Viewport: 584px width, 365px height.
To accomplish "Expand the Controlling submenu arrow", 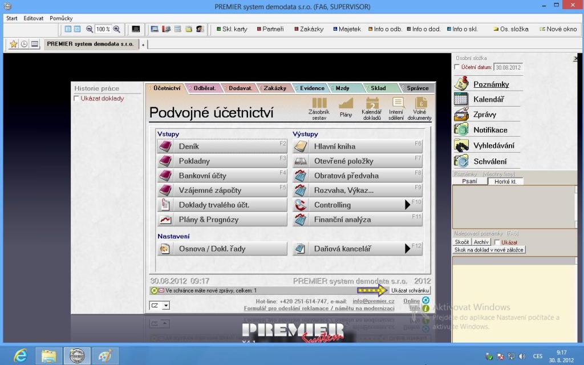I will (407, 205).
